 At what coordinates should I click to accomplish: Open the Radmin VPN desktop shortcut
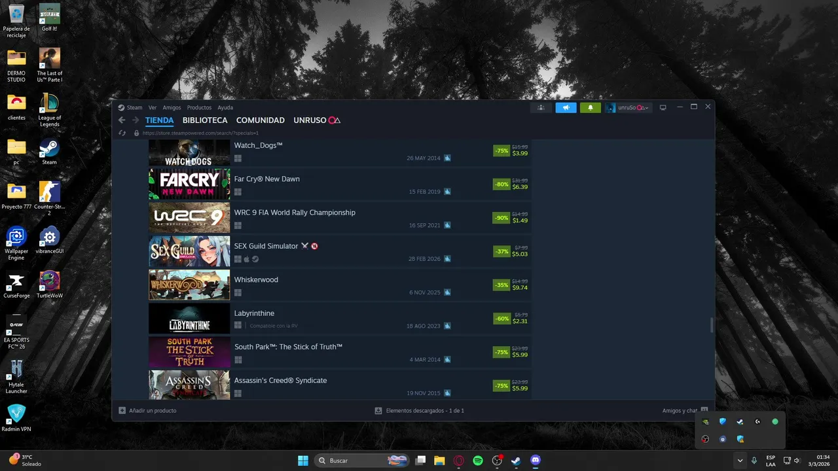(16, 419)
